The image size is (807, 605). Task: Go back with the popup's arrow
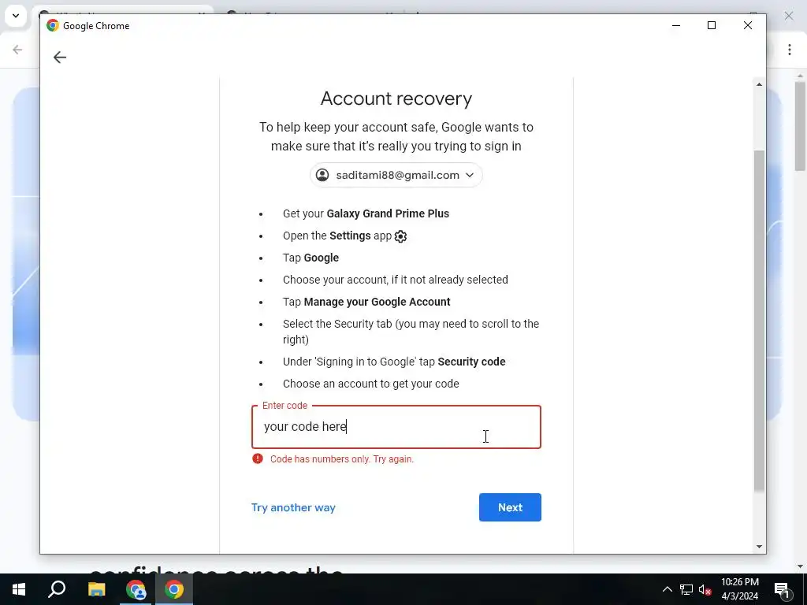tap(60, 57)
